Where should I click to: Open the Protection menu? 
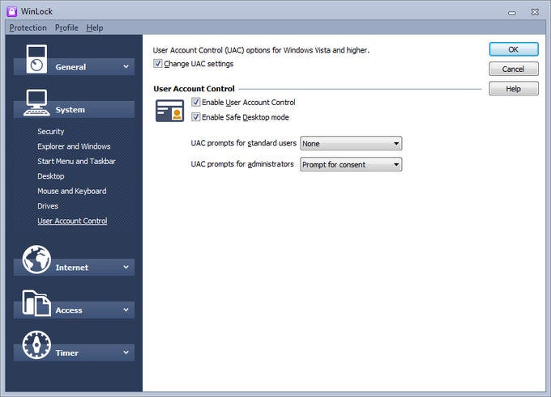point(28,27)
